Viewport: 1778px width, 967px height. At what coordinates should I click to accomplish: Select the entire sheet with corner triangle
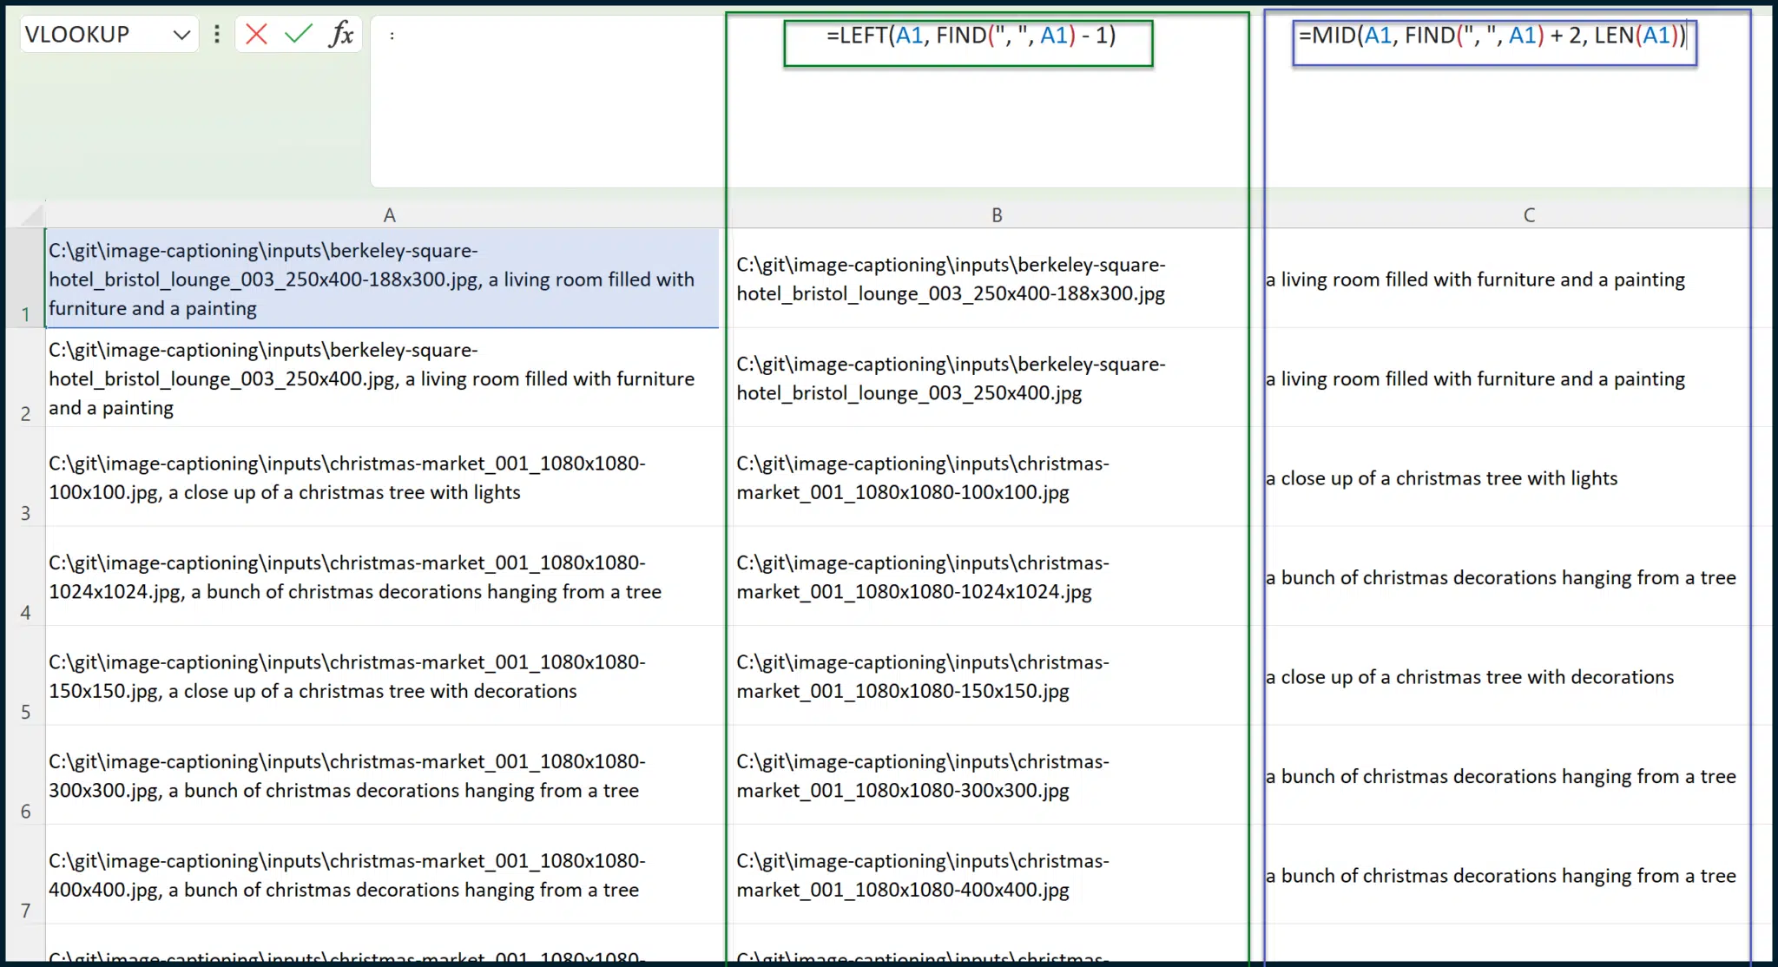coord(31,214)
